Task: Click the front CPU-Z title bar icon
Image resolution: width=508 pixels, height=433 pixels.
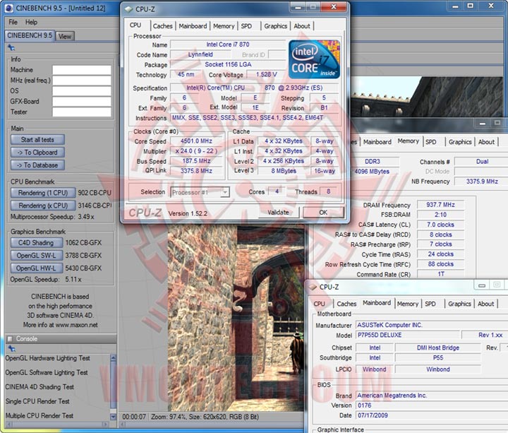Action: point(129,9)
